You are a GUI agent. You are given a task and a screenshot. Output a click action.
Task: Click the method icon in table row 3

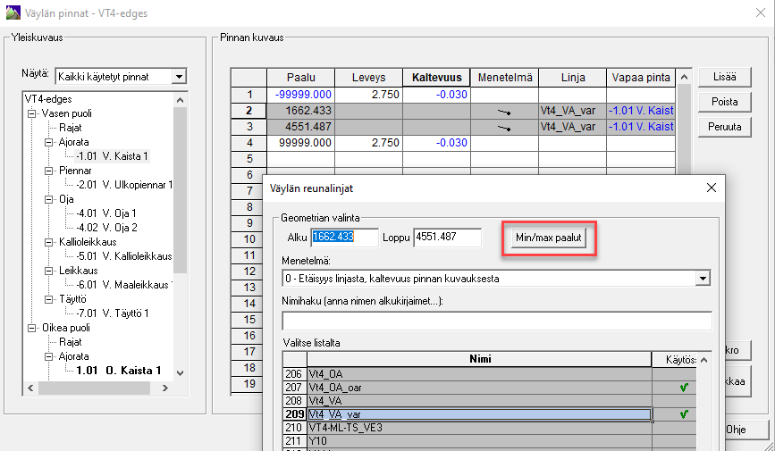(x=504, y=129)
